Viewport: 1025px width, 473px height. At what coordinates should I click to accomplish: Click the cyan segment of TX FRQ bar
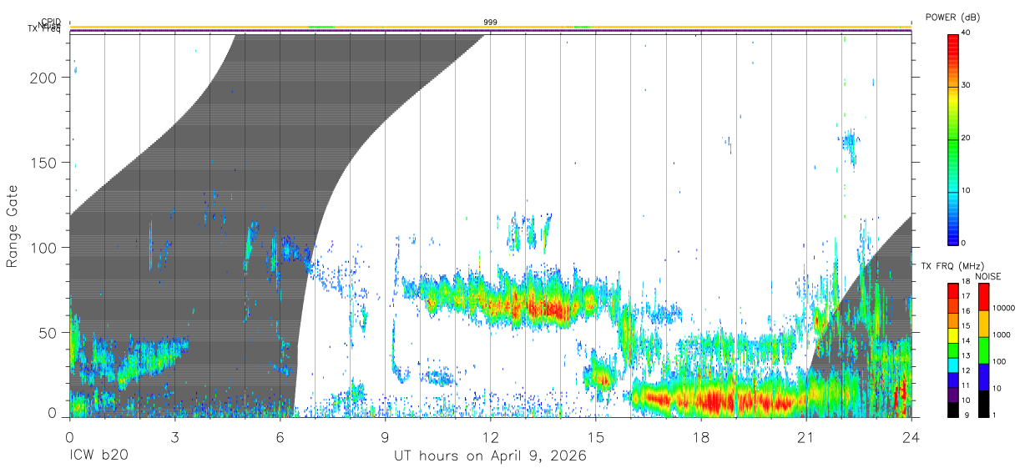pyautogui.click(x=952, y=365)
